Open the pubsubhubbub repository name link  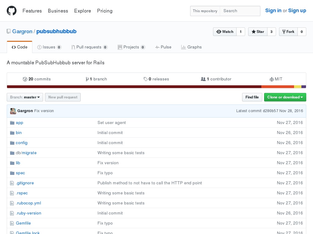pos(56,31)
